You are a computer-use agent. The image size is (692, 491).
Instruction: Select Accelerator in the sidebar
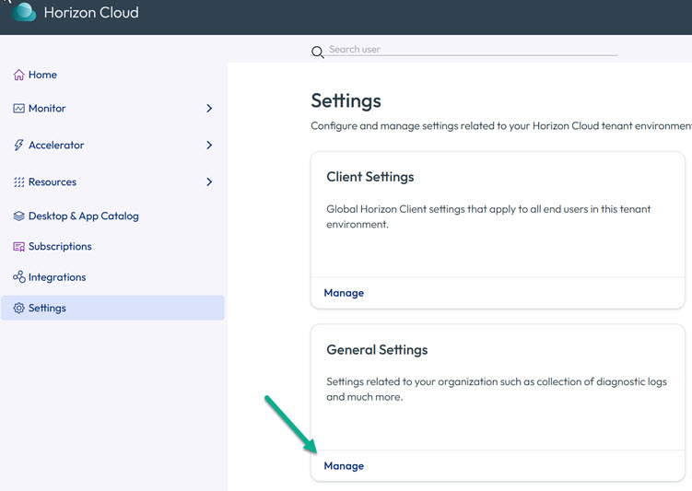(x=56, y=146)
